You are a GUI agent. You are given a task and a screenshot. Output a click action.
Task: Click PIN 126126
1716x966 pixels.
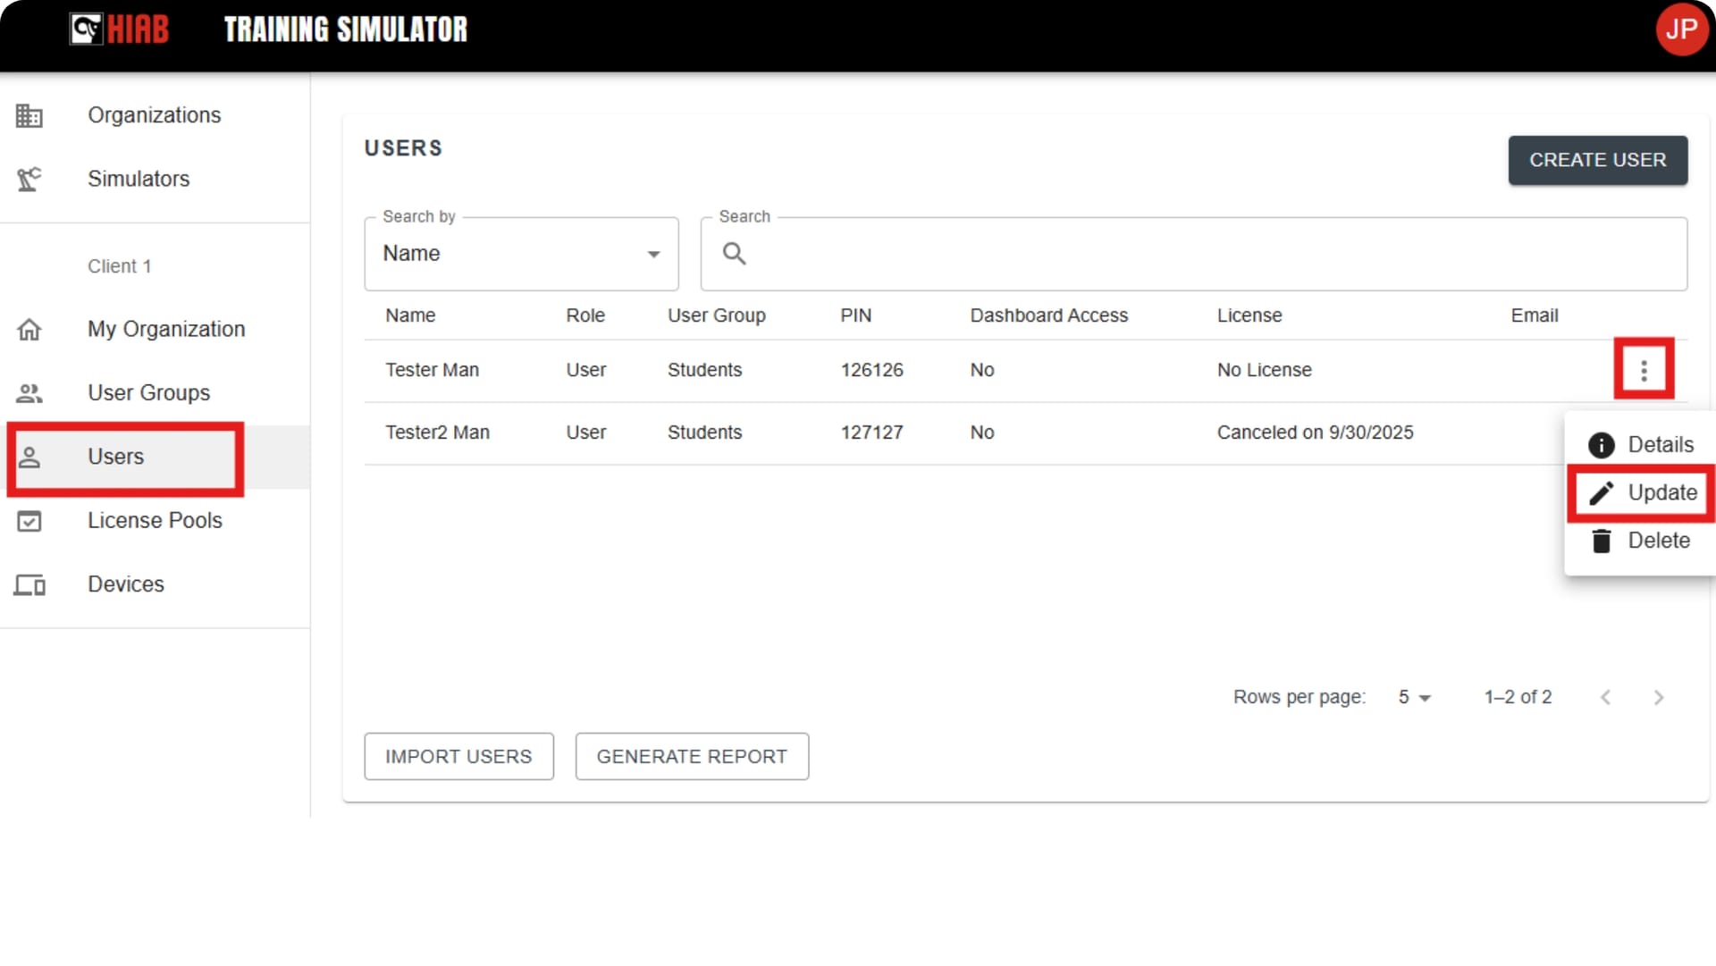point(871,370)
